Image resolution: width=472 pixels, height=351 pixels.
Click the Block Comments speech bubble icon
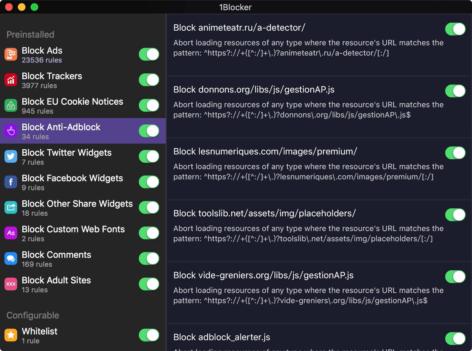click(11, 258)
